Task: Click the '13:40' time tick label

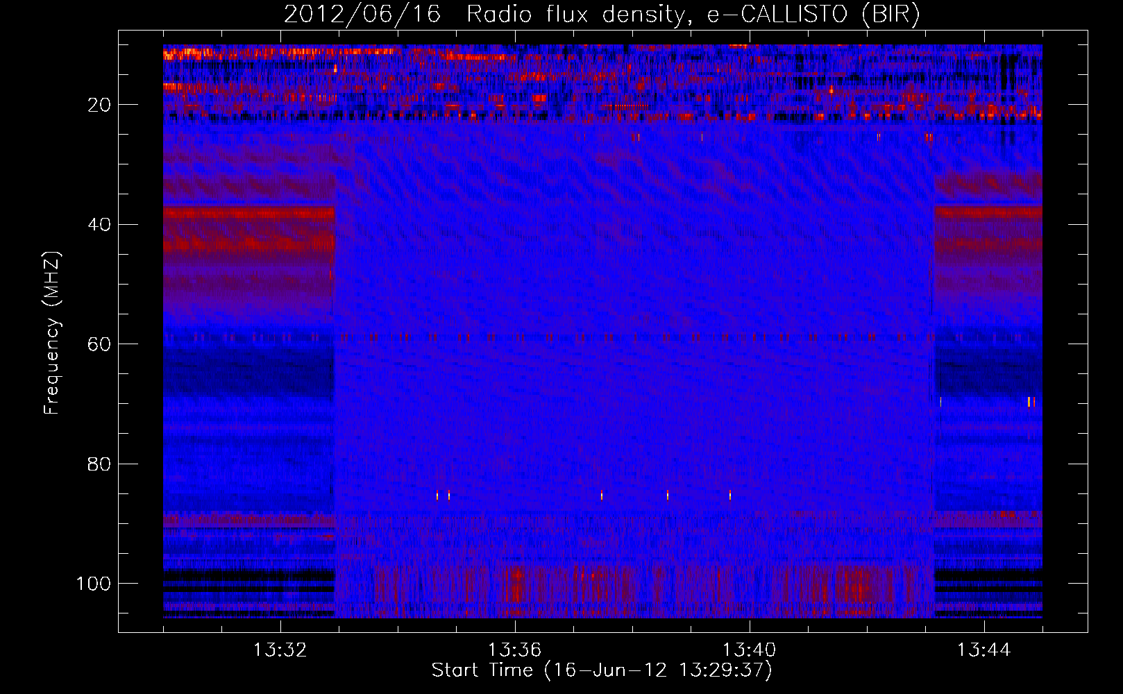Action: point(750,650)
